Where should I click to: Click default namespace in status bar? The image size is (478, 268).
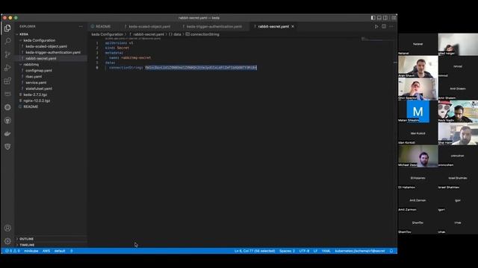(60, 251)
